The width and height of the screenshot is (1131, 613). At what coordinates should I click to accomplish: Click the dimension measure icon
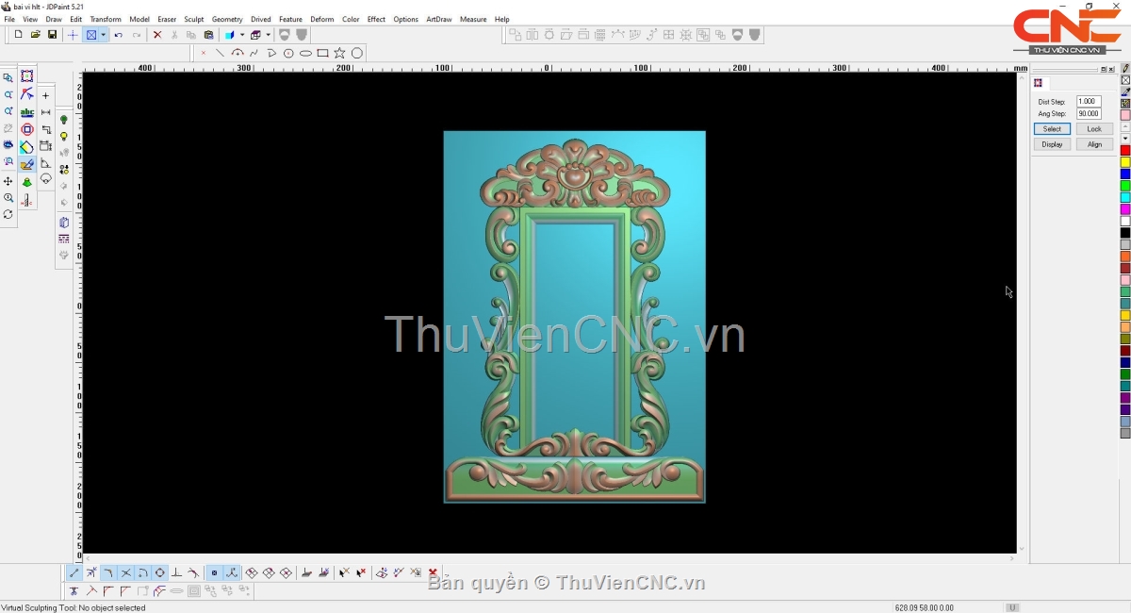pyautogui.click(x=45, y=112)
